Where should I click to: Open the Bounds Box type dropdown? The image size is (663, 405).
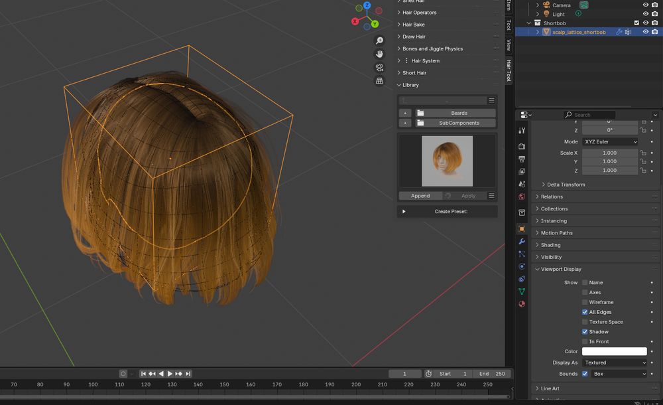tap(619, 374)
